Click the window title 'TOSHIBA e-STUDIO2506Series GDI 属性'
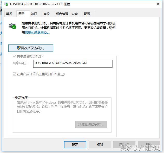Viewport: 164px width, 153px height. pos(40,4)
